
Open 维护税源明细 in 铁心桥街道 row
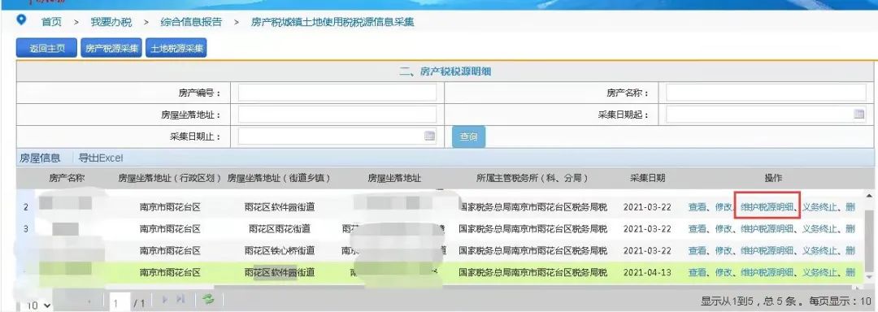(767, 250)
